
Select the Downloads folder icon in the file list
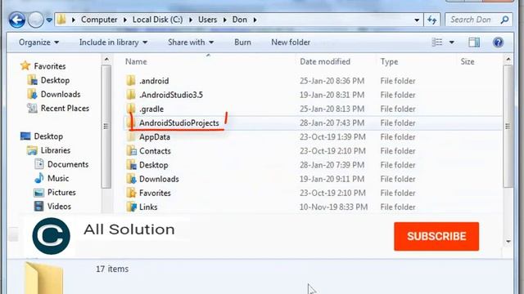(x=131, y=179)
